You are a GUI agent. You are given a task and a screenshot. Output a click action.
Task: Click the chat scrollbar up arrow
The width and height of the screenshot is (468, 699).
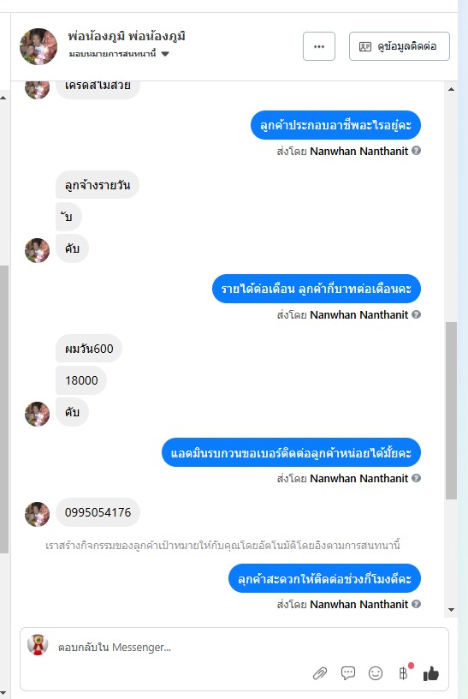(x=451, y=89)
